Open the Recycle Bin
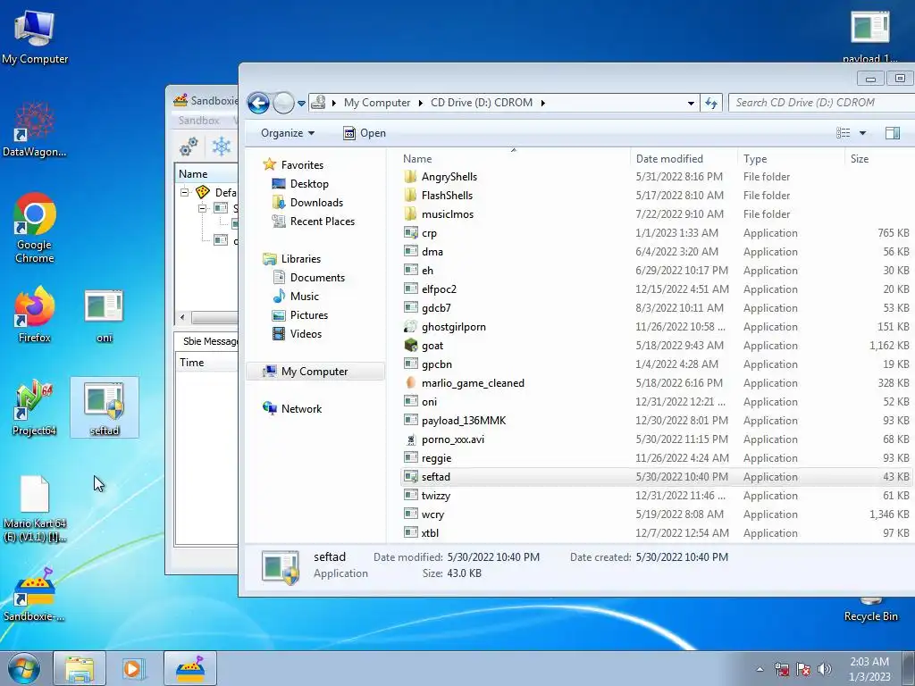The height and width of the screenshot is (686, 915). [870, 609]
